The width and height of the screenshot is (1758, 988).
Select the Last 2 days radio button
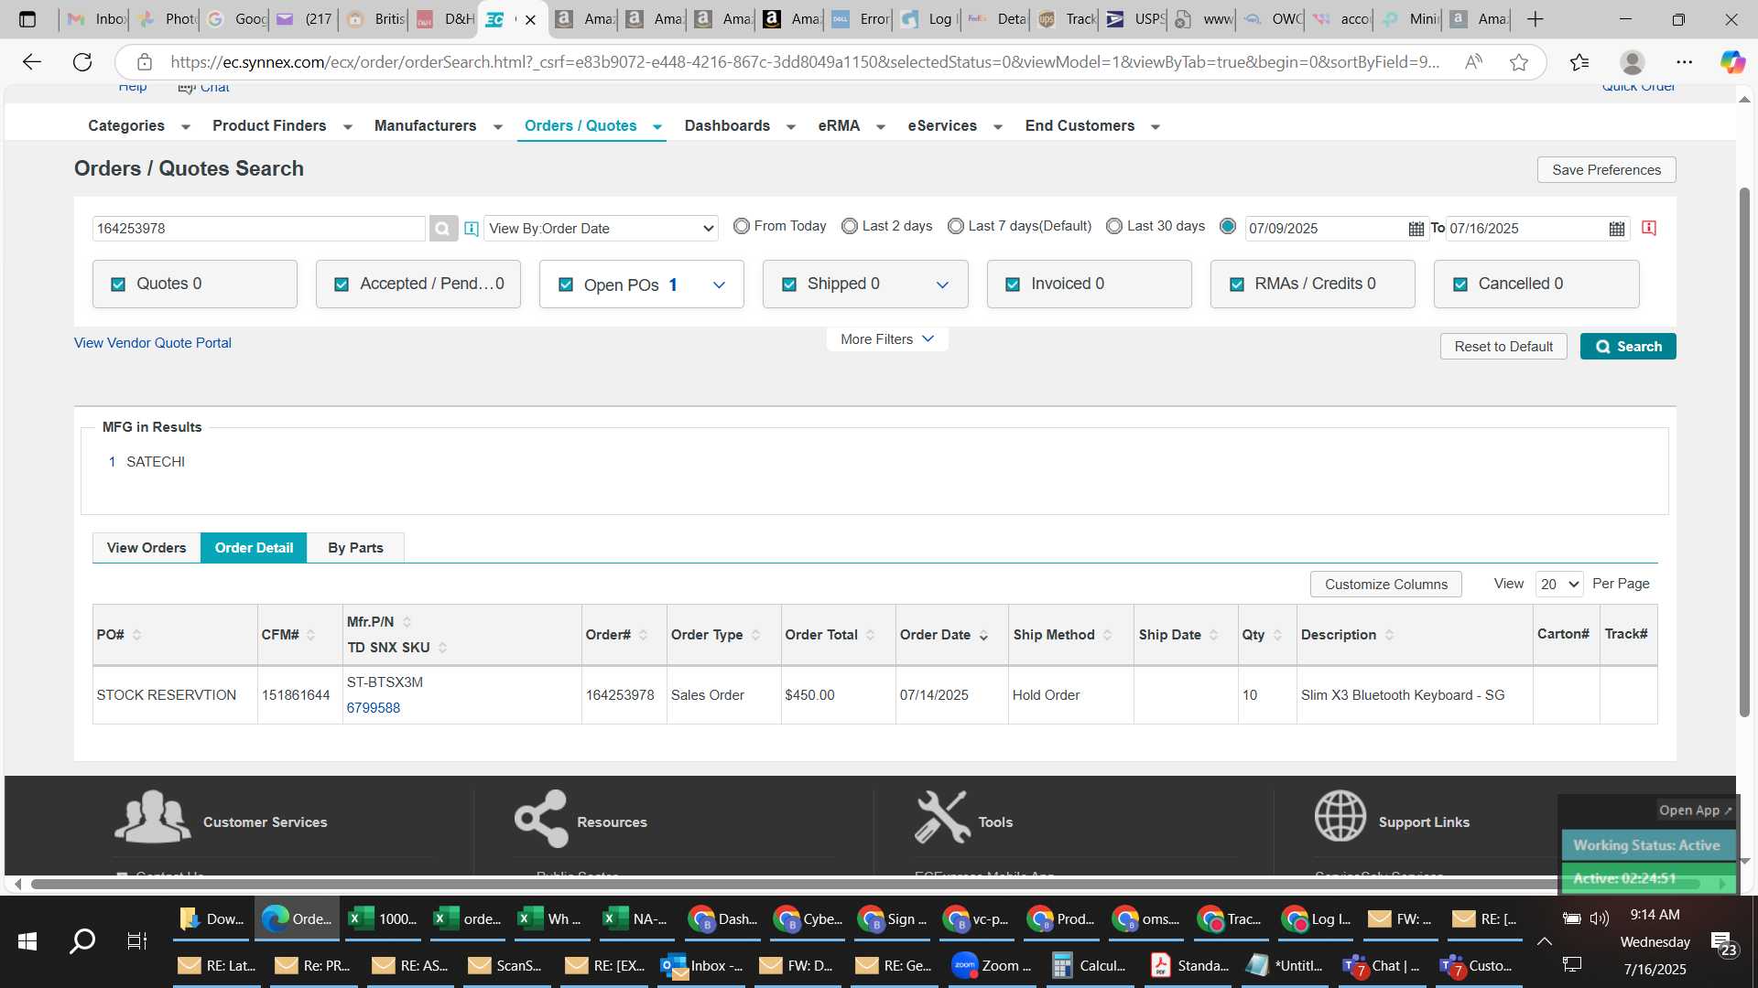850,226
